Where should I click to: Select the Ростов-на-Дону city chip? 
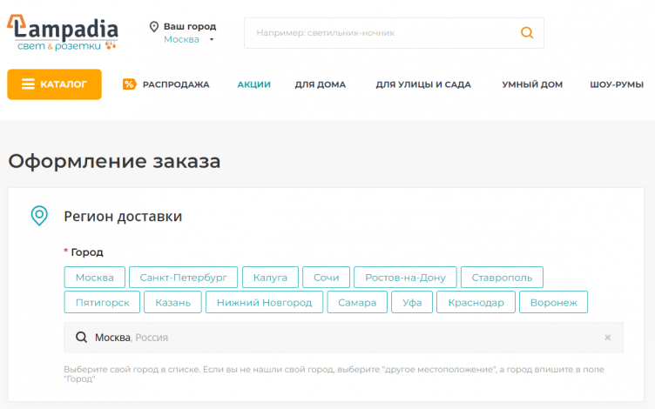(405, 278)
